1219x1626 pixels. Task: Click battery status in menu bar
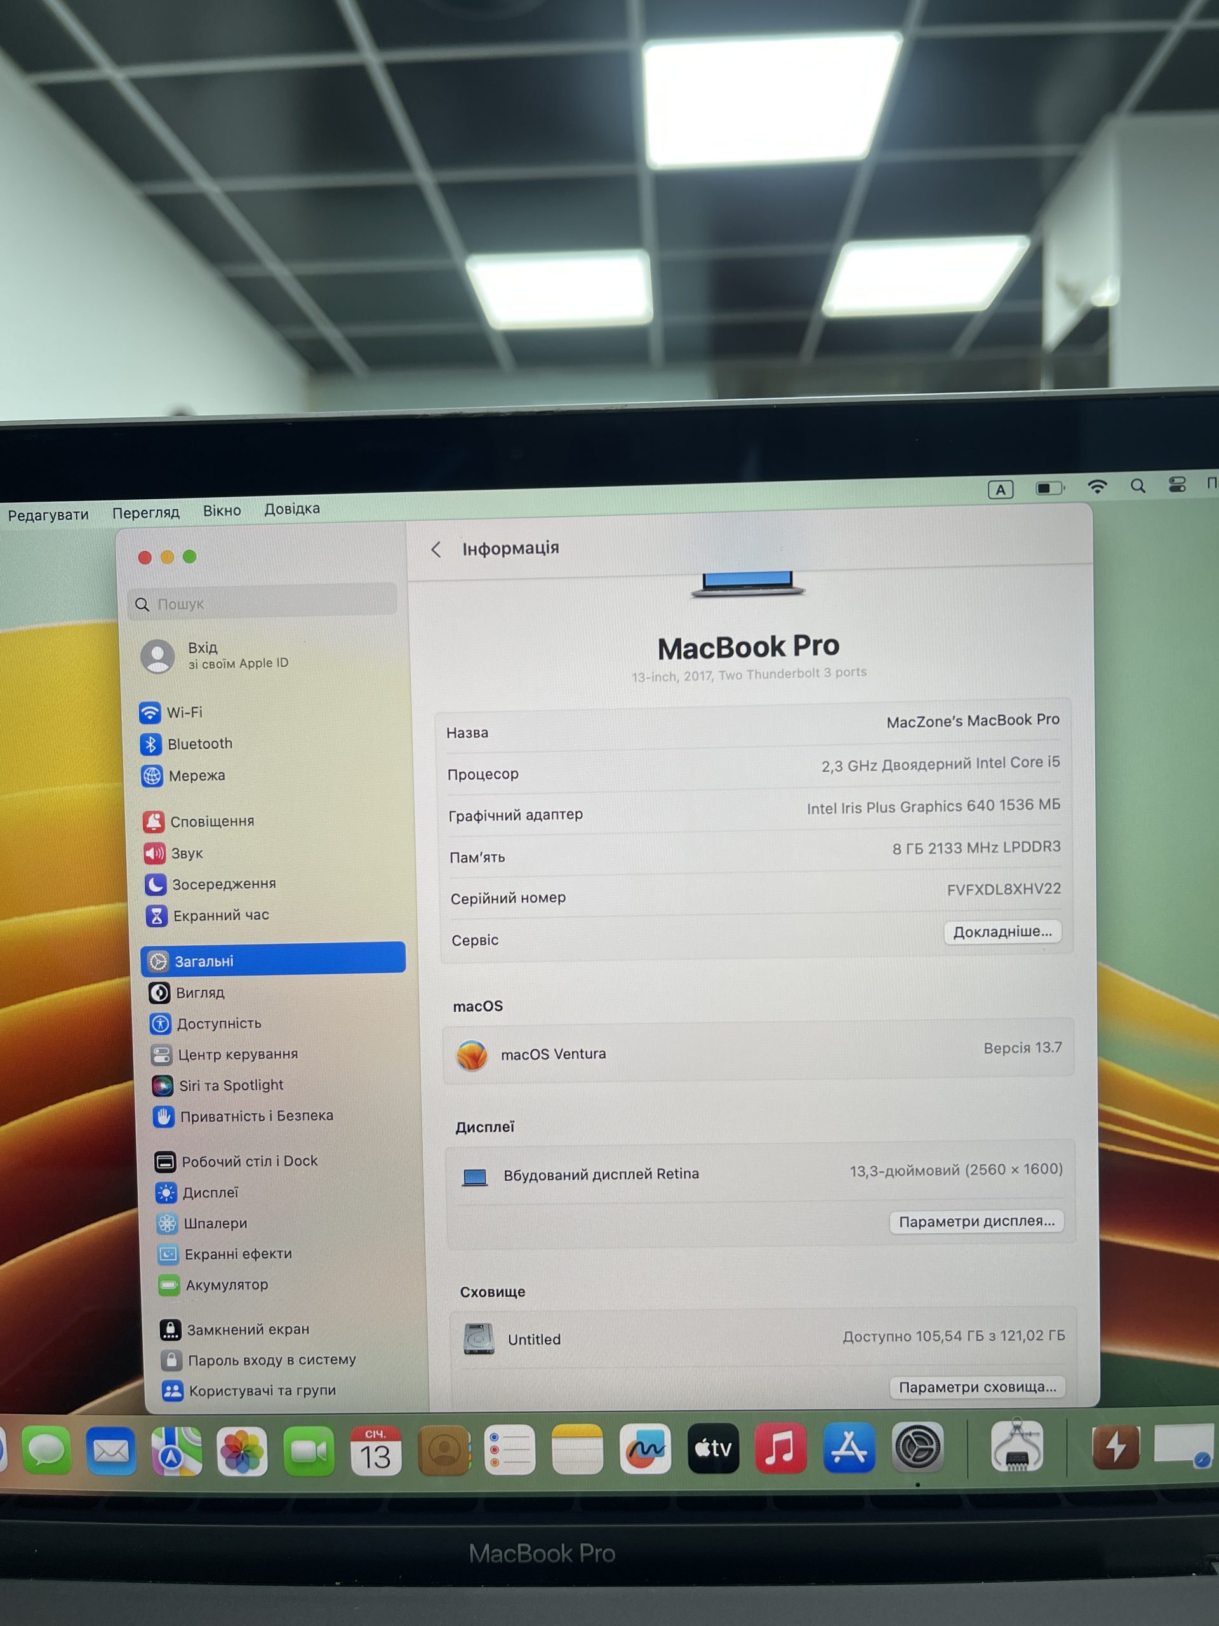1050,487
